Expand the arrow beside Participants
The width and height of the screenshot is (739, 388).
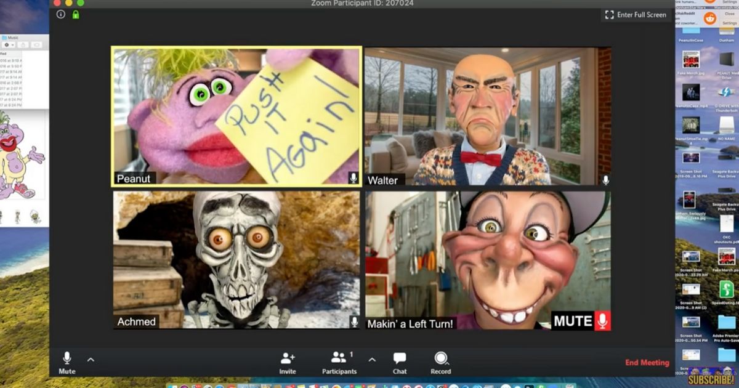371,359
